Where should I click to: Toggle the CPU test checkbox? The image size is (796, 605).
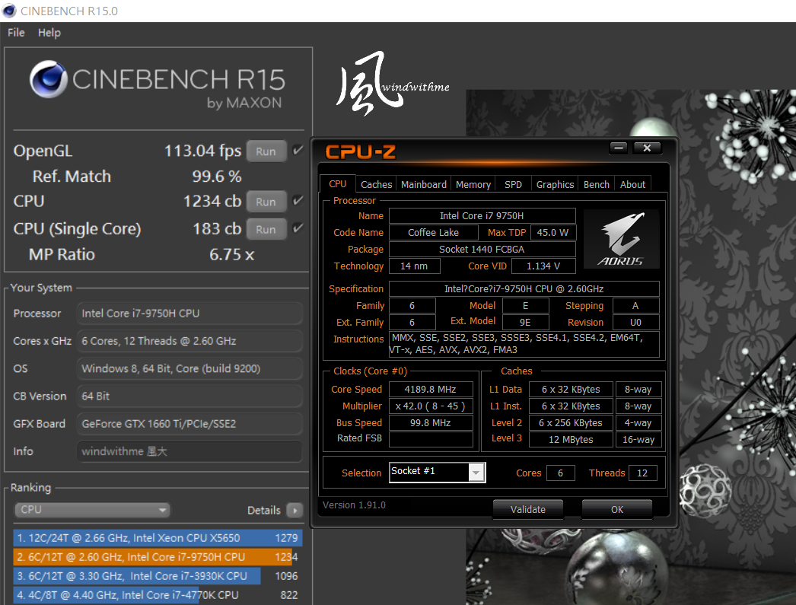click(298, 200)
